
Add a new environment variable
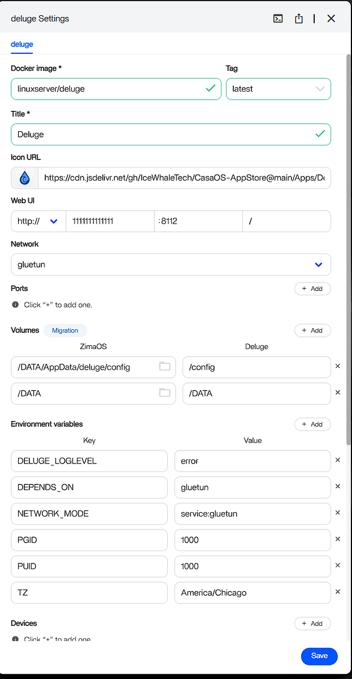point(312,424)
